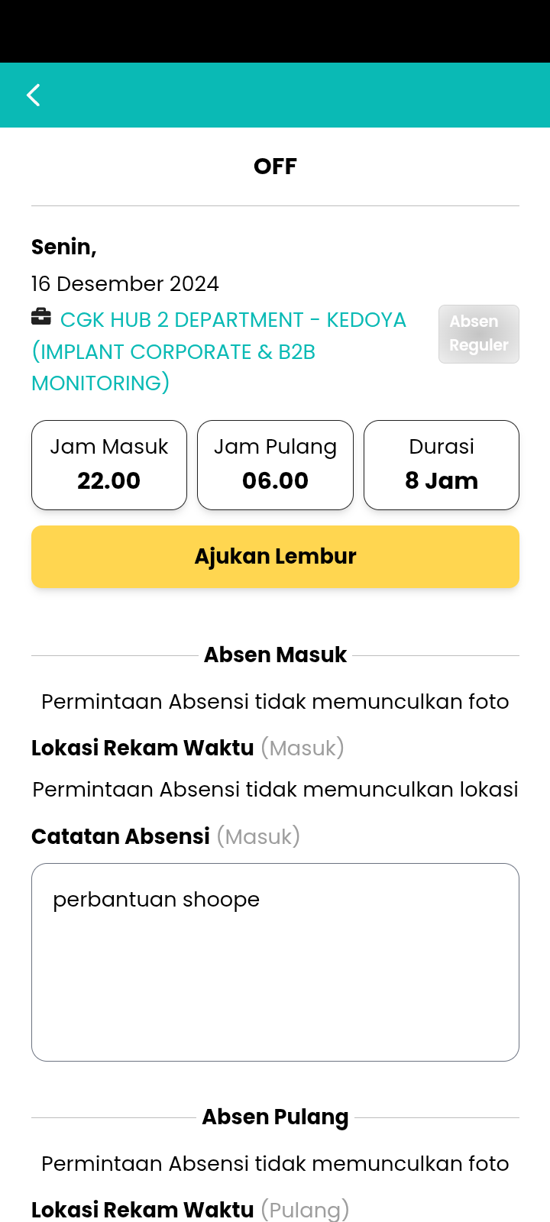Click the Absen Pulang section header
This screenshot has height=1222, width=550.
[x=275, y=1117]
